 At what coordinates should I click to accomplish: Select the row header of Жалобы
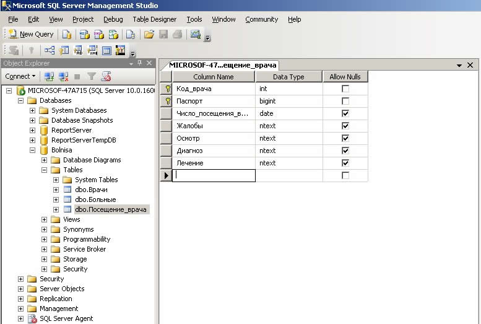click(x=166, y=126)
